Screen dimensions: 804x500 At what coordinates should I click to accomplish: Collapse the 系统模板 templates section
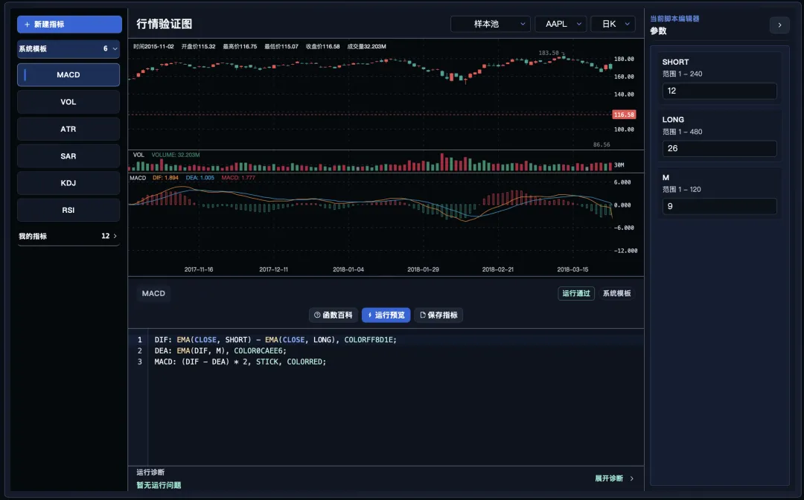point(68,48)
